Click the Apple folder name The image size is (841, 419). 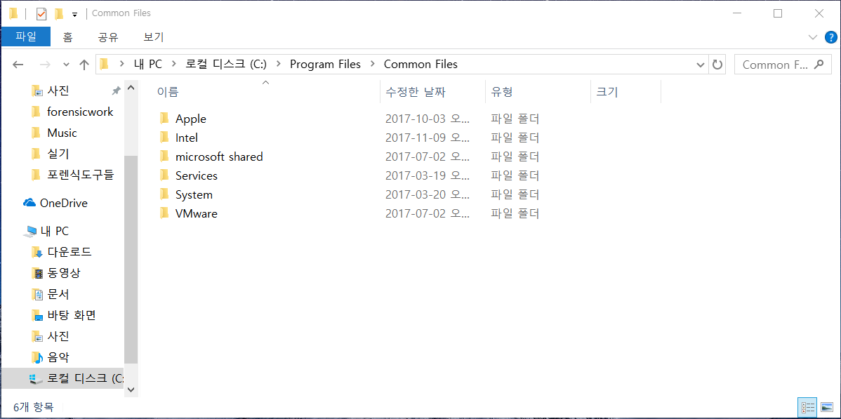[x=191, y=119]
